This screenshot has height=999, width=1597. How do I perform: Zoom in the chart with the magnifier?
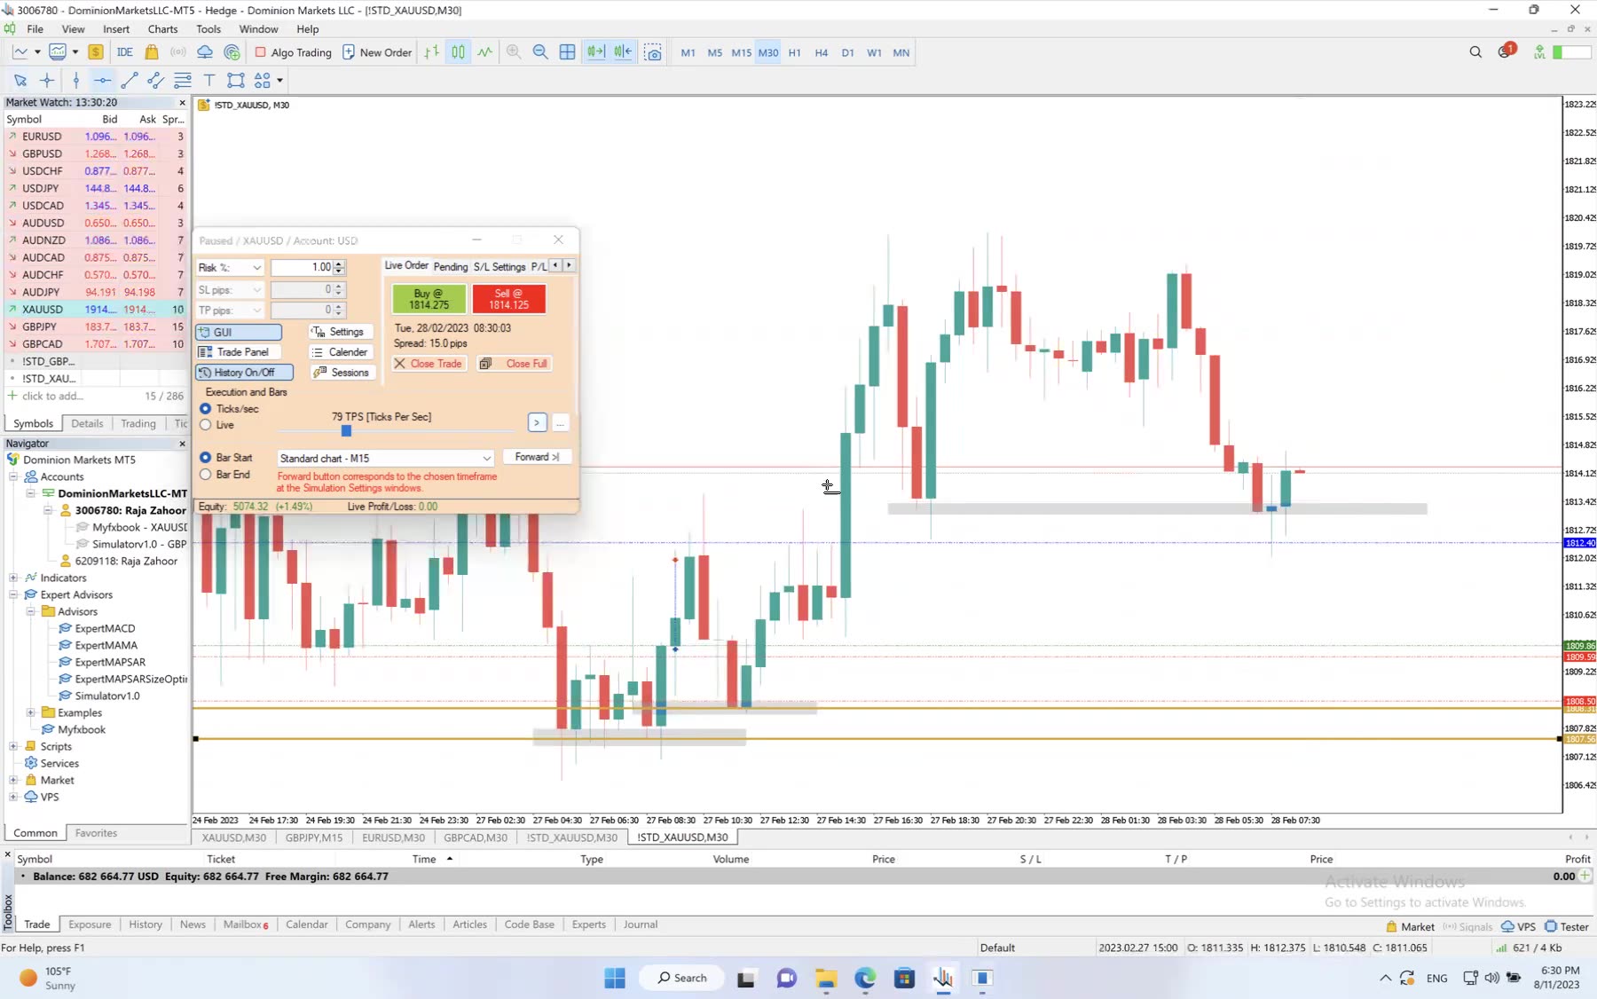pos(514,52)
